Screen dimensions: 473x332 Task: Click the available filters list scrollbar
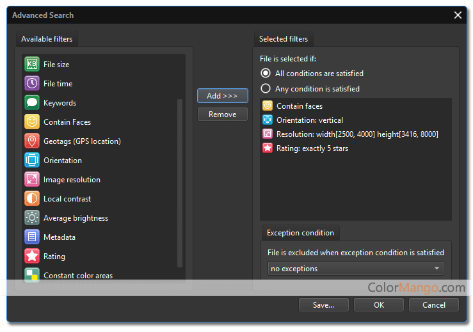point(180,183)
